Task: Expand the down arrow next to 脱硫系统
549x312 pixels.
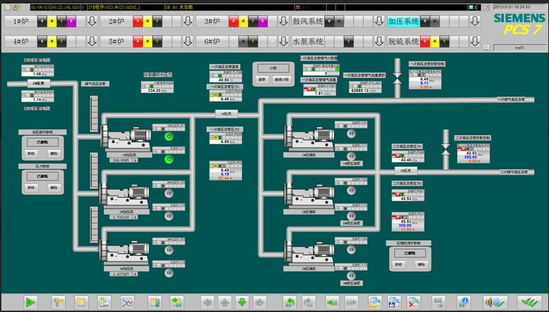Action: [475, 42]
